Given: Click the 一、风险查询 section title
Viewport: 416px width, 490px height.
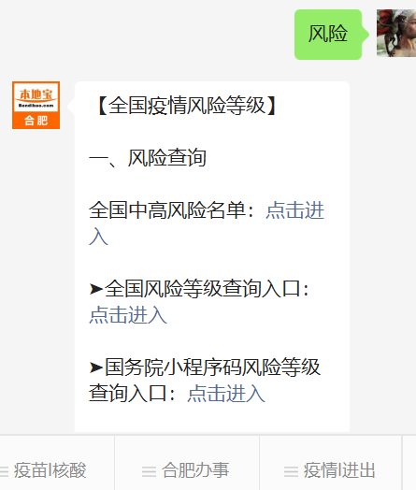Looking at the screenshot, I should [x=148, y=158].
